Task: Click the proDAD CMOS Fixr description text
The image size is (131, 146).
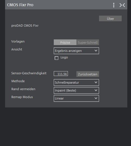Action: point(25,26)
